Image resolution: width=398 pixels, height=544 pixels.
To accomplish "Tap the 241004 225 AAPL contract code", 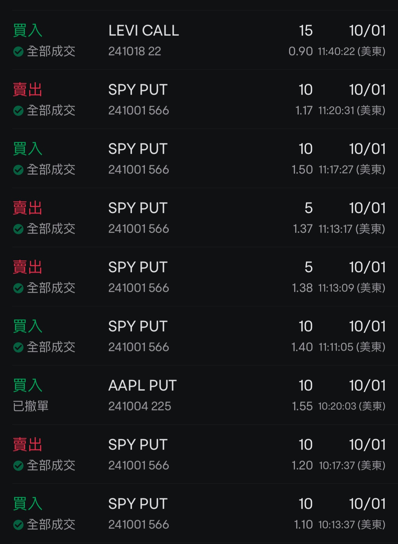I will (139, 406).
